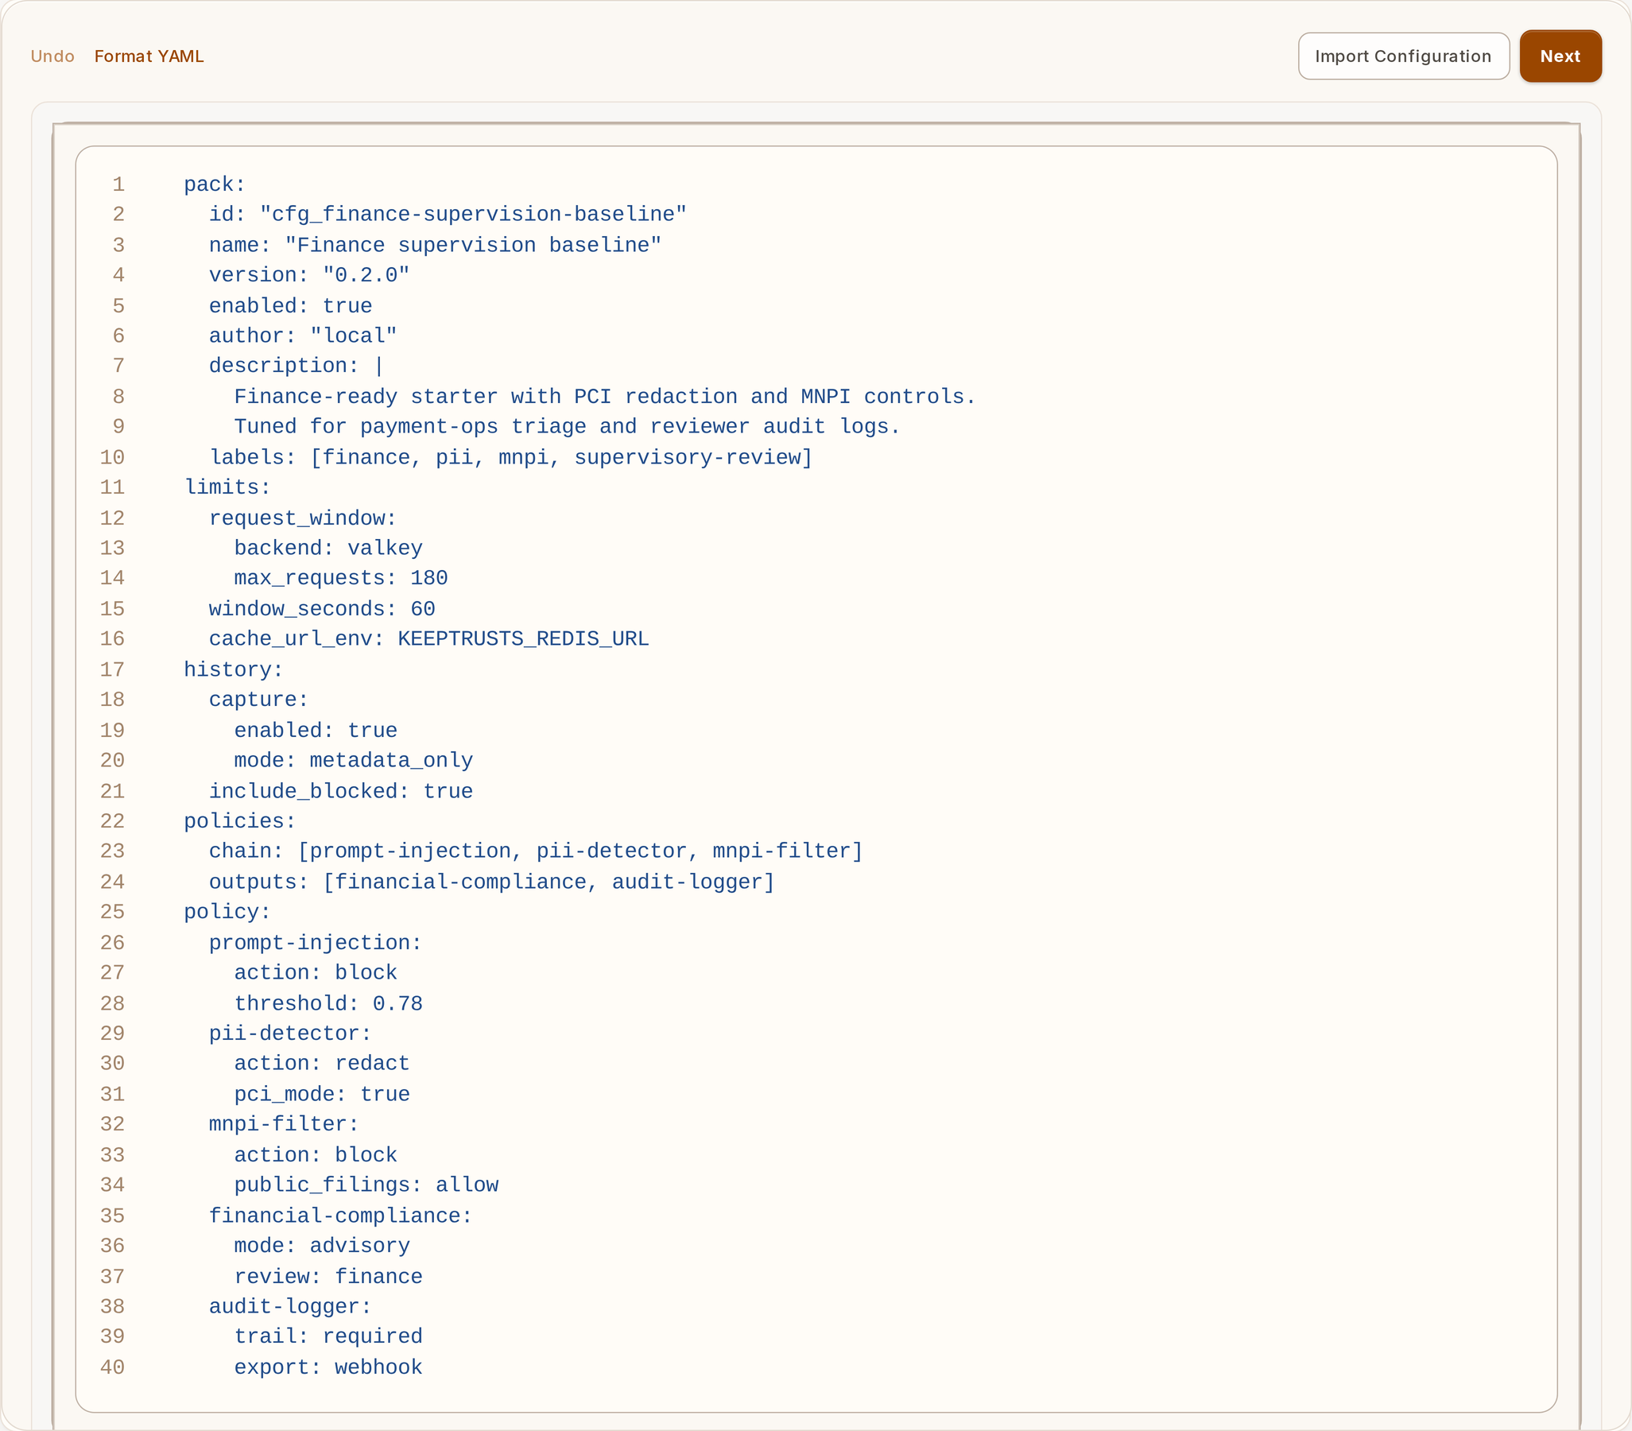Click 'mnpi-filter:' key on line 32

(284, 1125)
